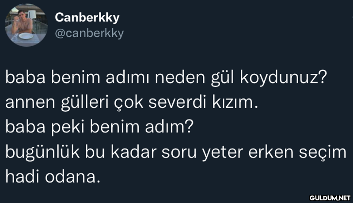Click the word 'odana.' in the final line

coord(72,177)
